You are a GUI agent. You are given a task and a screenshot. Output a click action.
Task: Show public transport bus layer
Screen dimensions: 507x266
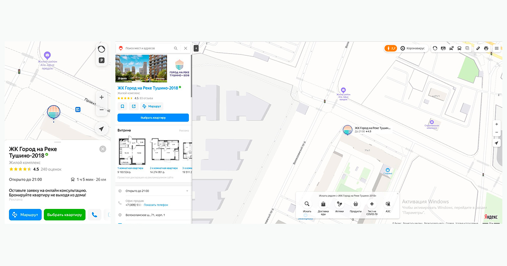459,48
